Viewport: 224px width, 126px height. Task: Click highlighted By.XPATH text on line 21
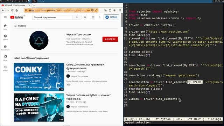coord(195,82)
